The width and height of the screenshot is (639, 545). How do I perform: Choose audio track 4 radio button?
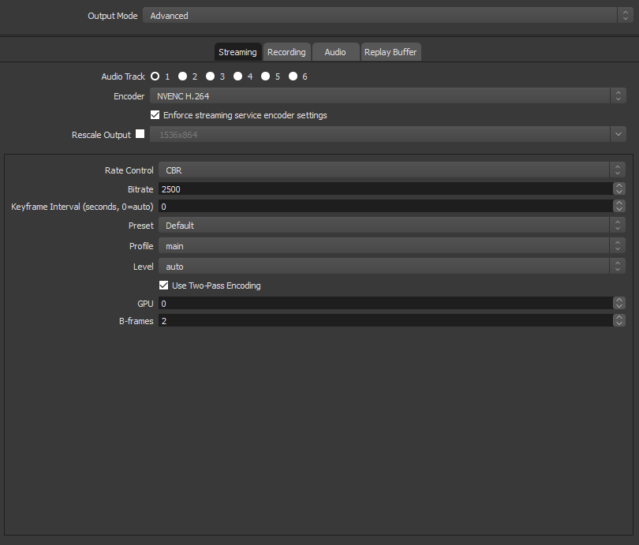click(x=238, y=77)
